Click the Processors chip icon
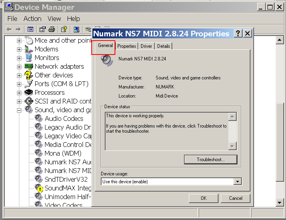Screen dimensions: 286x220 pyautogui.click(x=29, y=92)
